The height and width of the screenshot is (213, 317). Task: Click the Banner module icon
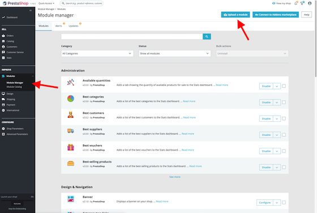point(71,199)
